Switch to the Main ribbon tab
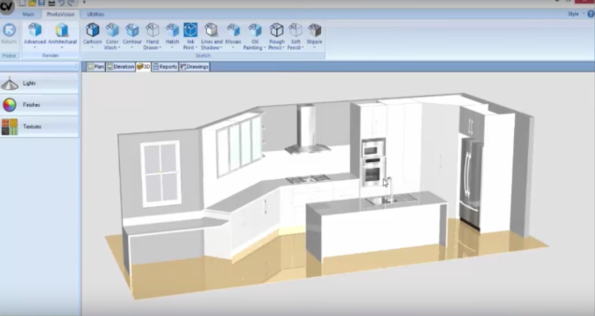Image resolution: width=595 pixels, height=316 pixels. coord(28,14)
